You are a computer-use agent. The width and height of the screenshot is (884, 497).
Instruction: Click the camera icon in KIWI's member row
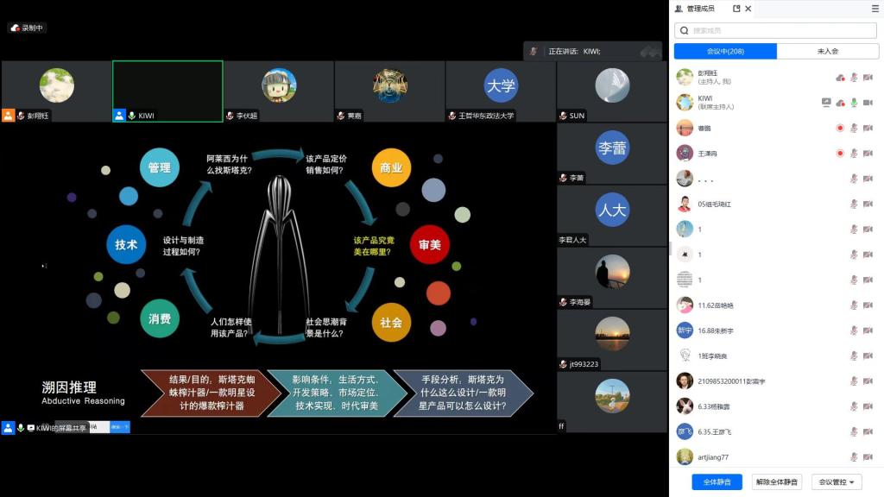pyautogui.click(x=868, y=103)
